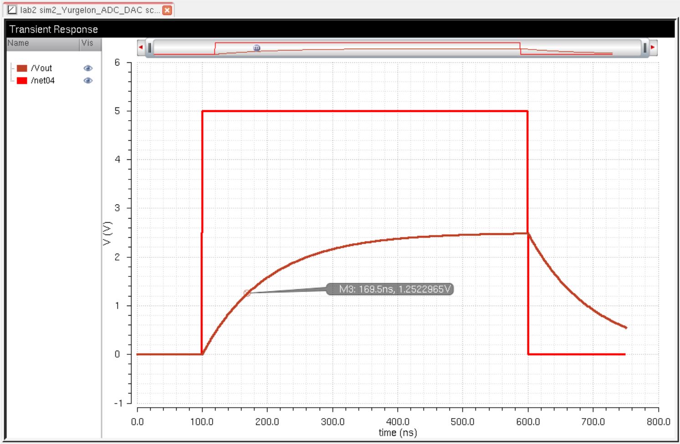Click the 'm' marker indicator in the overview bar
Viewport: 680px width, 444px height.
point(256,48)
